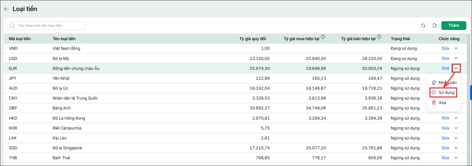472x166 pixels.
Task: Click the help icon beside Tỷ giá bán hiện tại
Action: tap(379, 37)
